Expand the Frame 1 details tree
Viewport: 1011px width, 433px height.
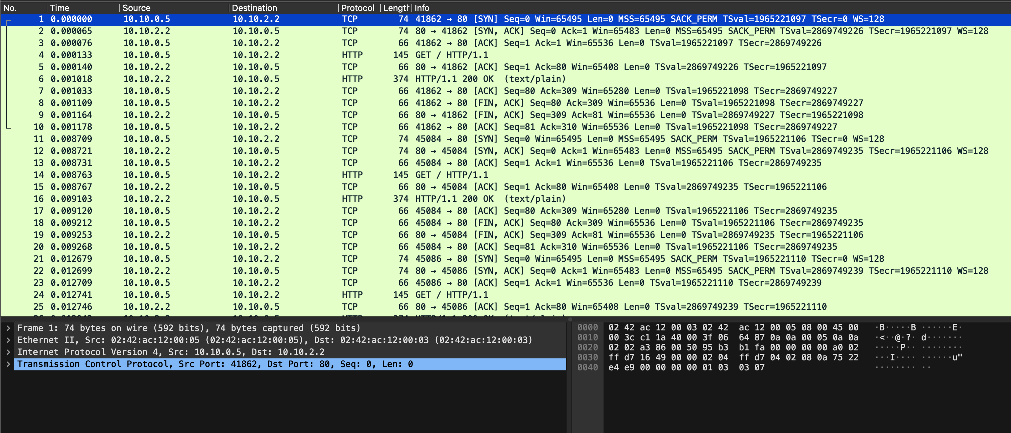pyautogui.click(x=8, y=328)
